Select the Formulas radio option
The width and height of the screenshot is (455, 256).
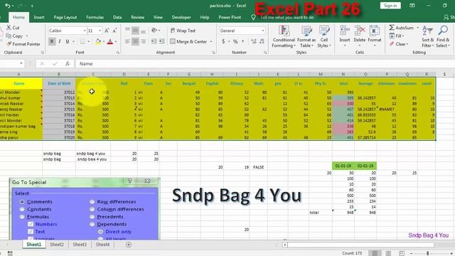tap(22, 216)
